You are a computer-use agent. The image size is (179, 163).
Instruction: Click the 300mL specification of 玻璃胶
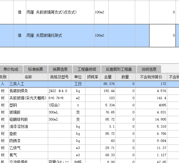click(60, 112)
